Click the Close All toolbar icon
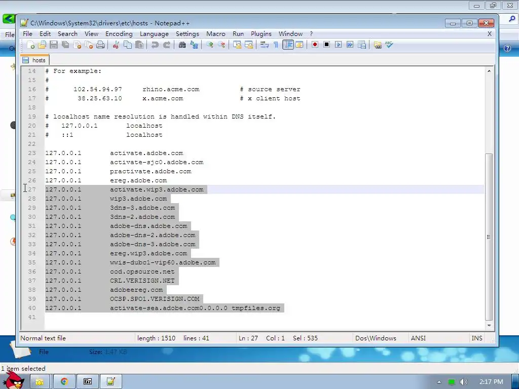The image size is (519, 389). 89,45
